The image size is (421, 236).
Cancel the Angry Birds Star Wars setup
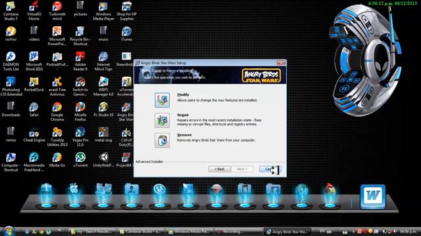click(x=270, y=169)
